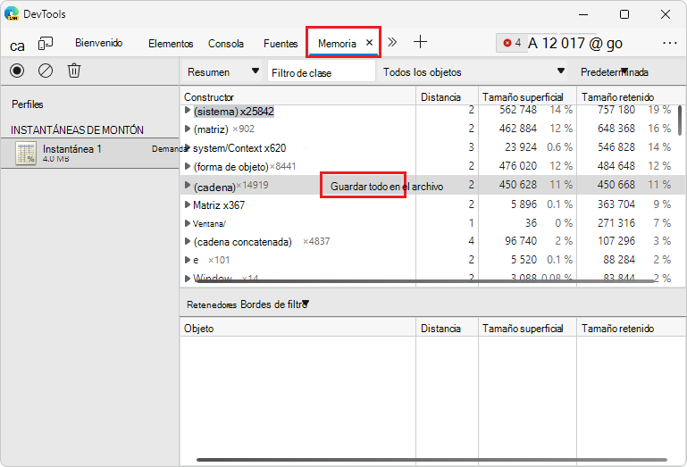
Task: Click the 450 668 value in the (cadena) row
Action: [616, 185]
